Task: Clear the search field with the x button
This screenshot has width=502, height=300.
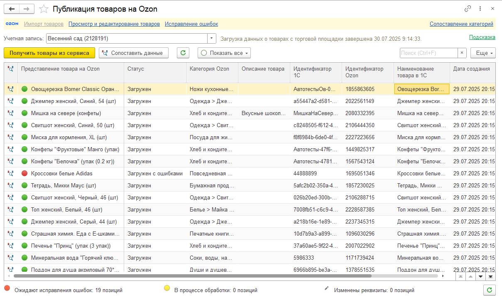Action: [462, 53]
